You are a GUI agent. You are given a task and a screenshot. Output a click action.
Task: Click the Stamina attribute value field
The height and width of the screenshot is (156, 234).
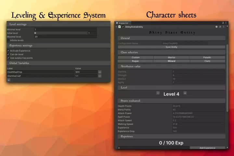[199, 71]
